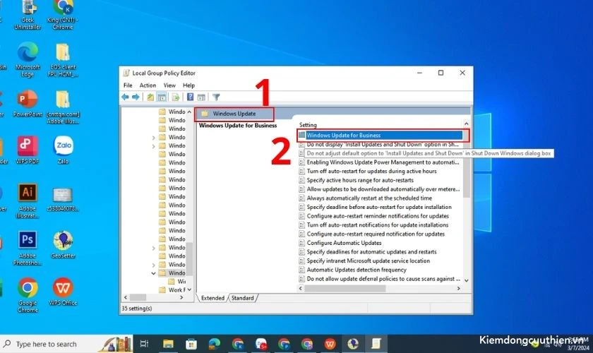Go up one level with the folder toolbar icon

click(150, 97)
